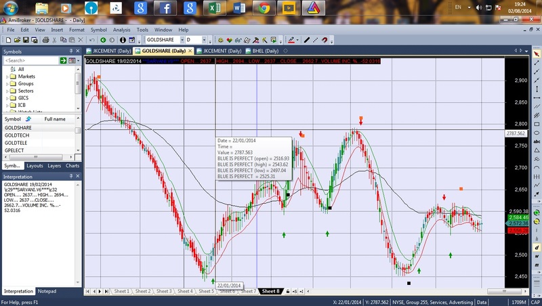Viewport: 542px width, 306px height.
Task: Click the New document icon
Action: tap(9, 40)
